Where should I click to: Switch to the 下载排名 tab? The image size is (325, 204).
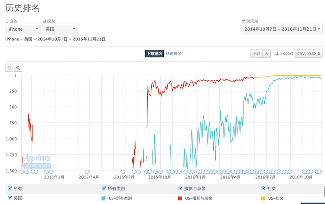pos(154,54)
